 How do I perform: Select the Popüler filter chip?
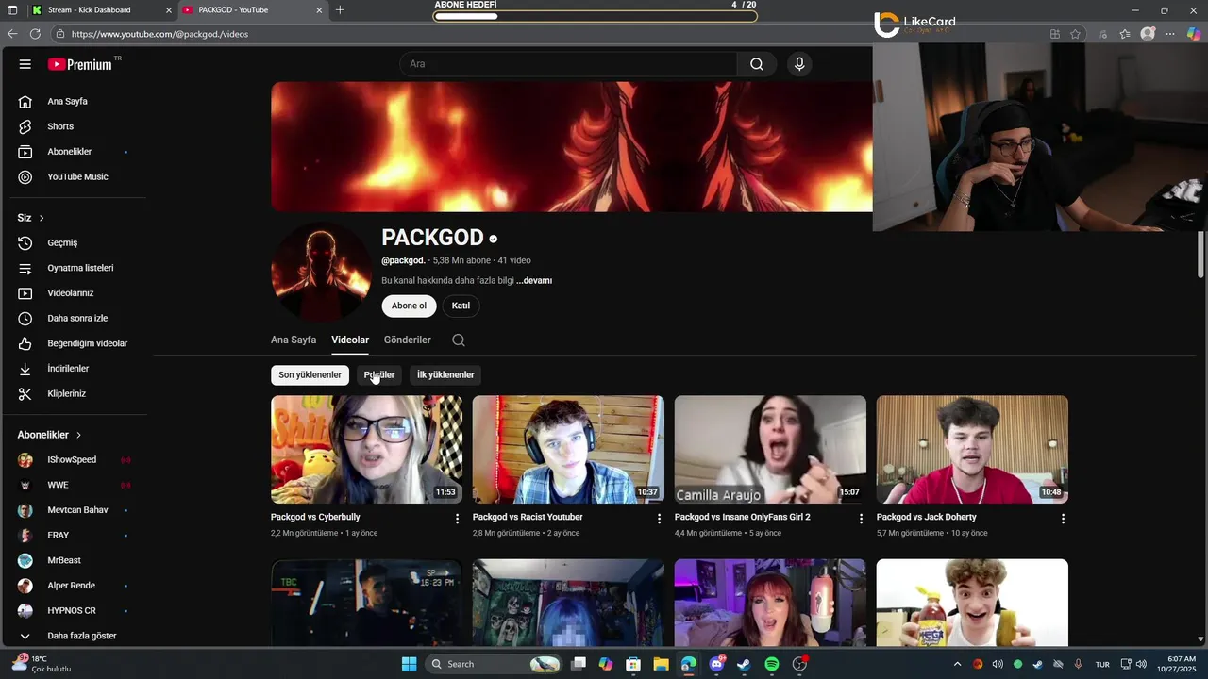tap(379, 375)
